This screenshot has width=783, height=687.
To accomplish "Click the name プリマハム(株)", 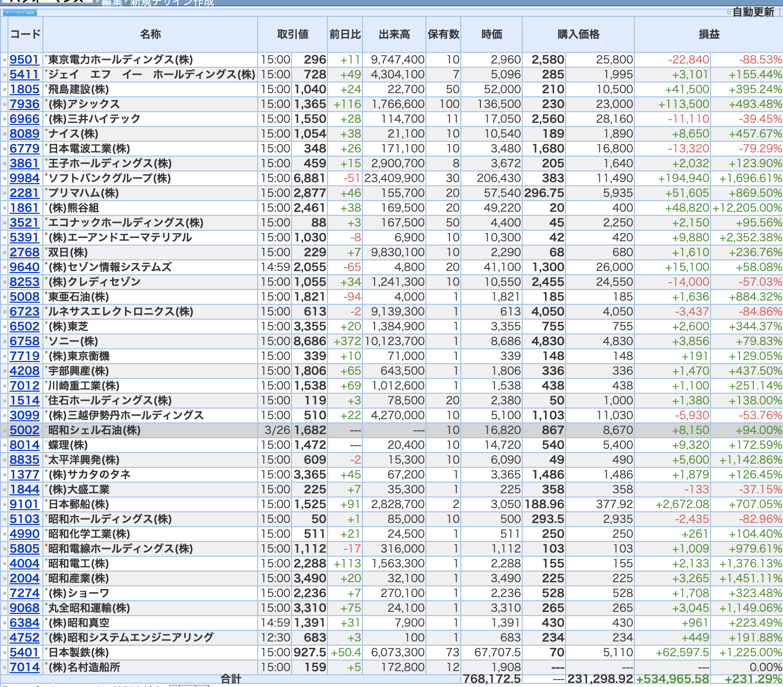I will coord(84,193).
